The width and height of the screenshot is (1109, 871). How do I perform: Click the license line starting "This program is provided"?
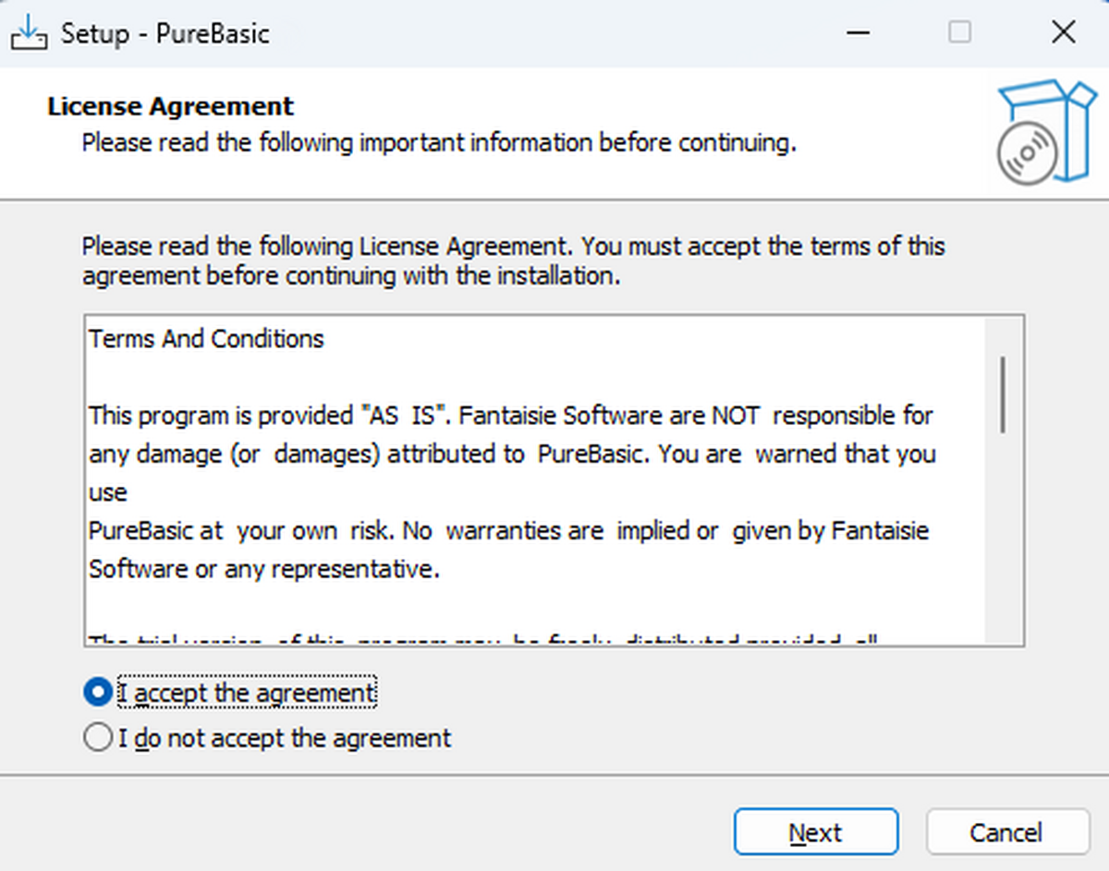(511, 416)
